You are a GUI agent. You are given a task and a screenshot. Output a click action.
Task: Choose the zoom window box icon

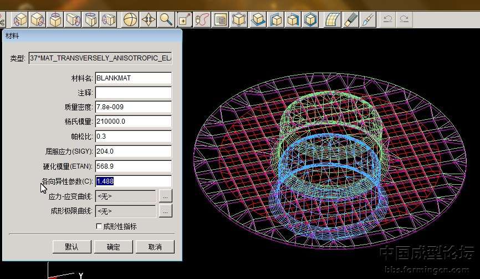click(x=184, y=20)
